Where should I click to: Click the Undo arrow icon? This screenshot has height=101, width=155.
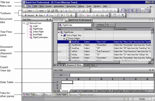95,11
